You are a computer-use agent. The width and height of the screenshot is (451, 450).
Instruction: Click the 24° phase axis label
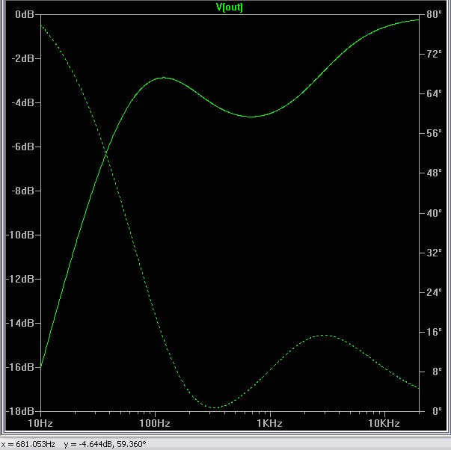click(433, 292)
